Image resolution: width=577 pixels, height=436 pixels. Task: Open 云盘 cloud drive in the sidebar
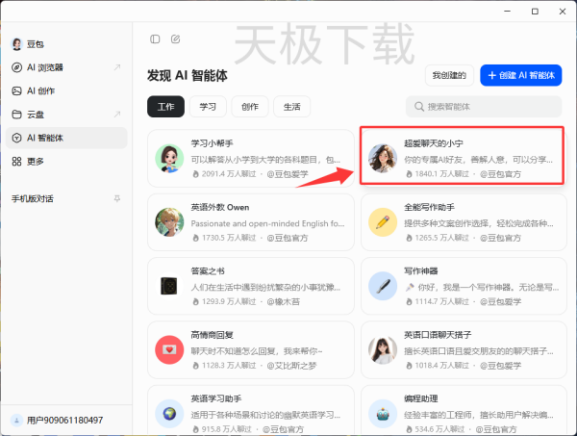[35, 115]
